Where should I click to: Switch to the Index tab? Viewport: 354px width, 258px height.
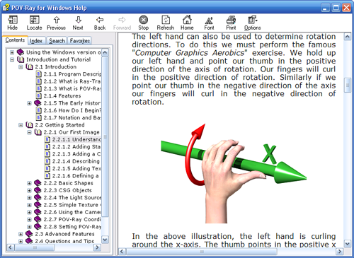click(x=36, y=41)
